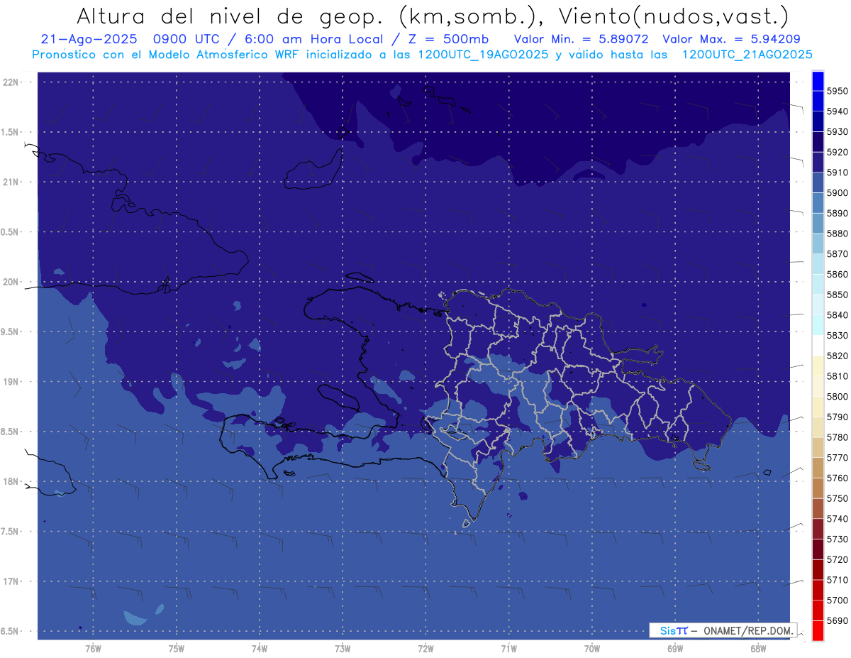This screenshot has height=658, width=851.
Task: Select the '21N' latitude label
Action: point(11,182)
